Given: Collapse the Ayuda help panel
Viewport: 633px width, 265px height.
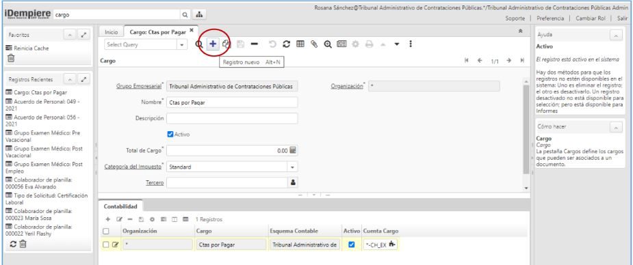Looking at the screenshot, I should (x=616, y=36).
